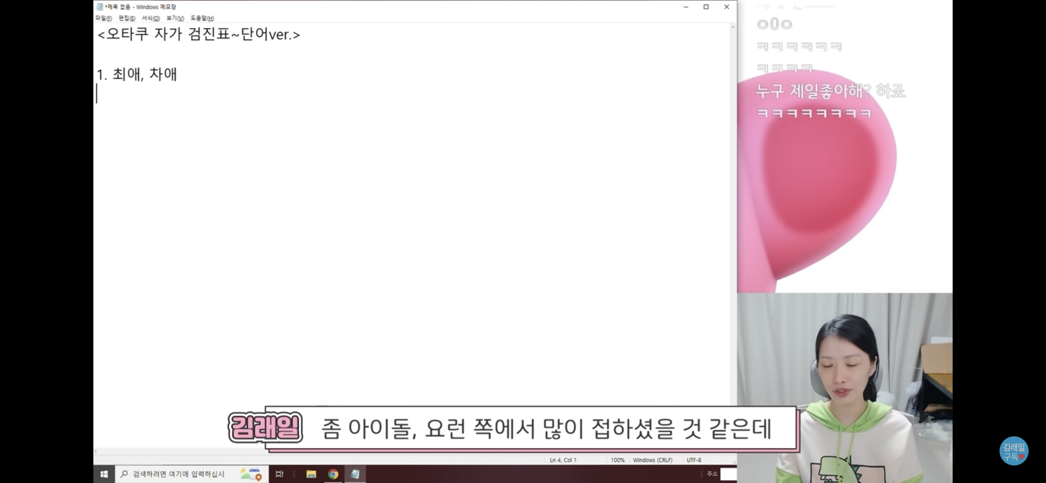
Task: Open the 도움말(H) menu
Action: point(202,18)
